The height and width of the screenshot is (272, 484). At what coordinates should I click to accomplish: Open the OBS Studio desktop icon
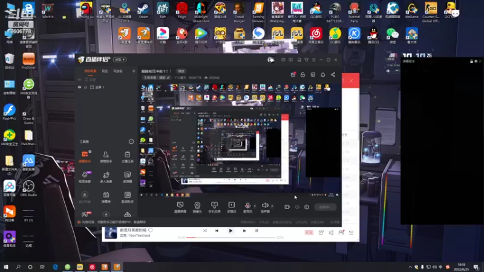(x=28, y=188)
